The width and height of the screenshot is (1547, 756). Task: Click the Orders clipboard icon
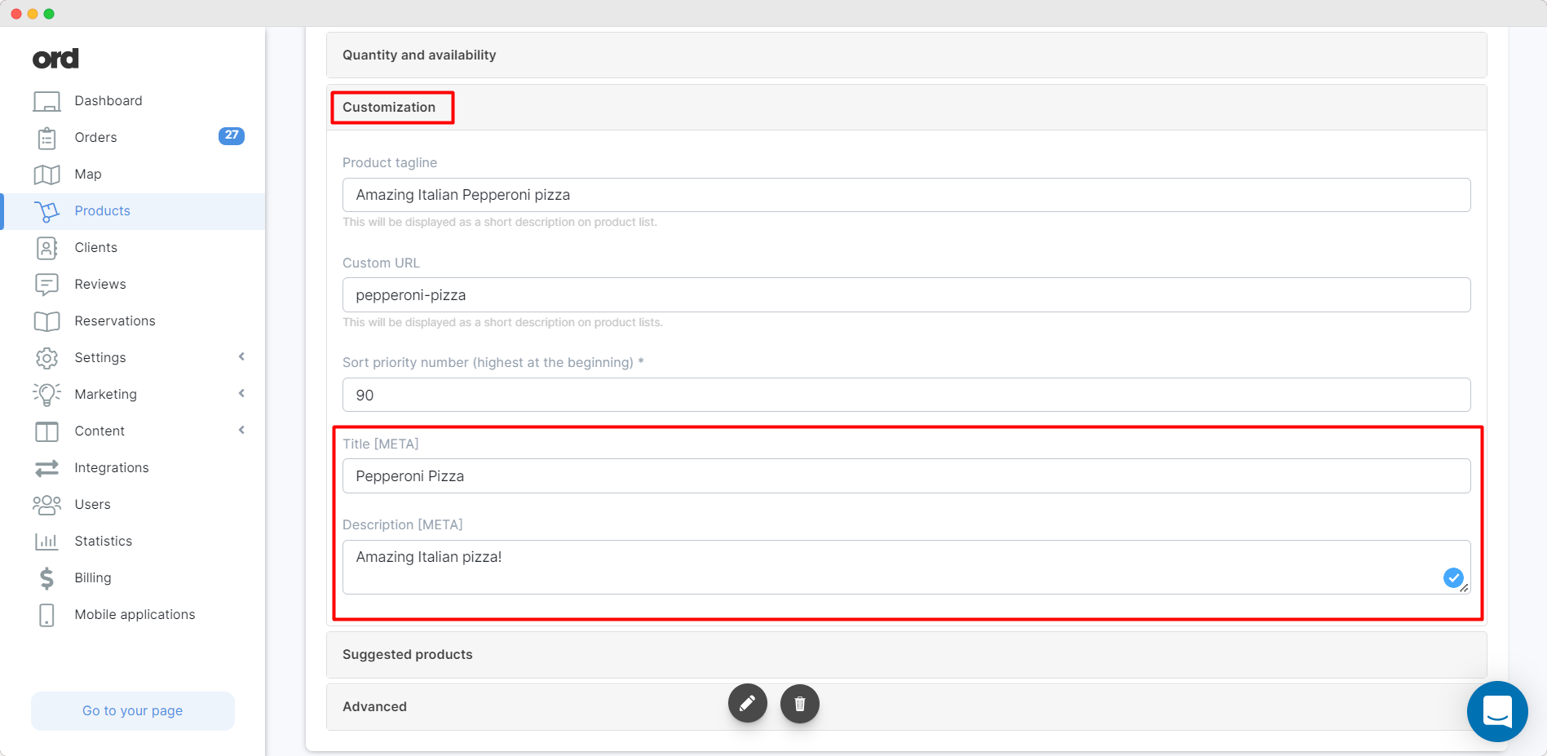[x=46, y=138]
